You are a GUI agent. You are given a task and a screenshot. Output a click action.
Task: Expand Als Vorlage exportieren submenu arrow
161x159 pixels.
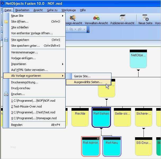coord(63,76)
